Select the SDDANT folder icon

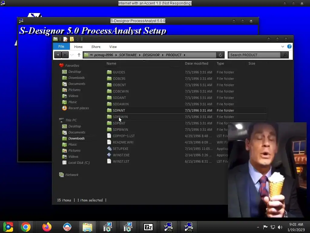pos(109,97)
